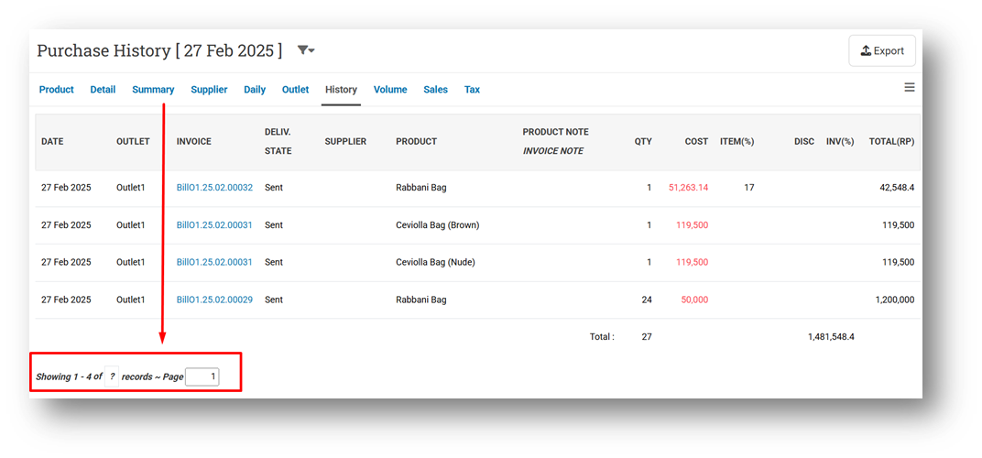982x458 pixels.
Task: Click the grand total 1,481,548.4
Action: [831, 336]
